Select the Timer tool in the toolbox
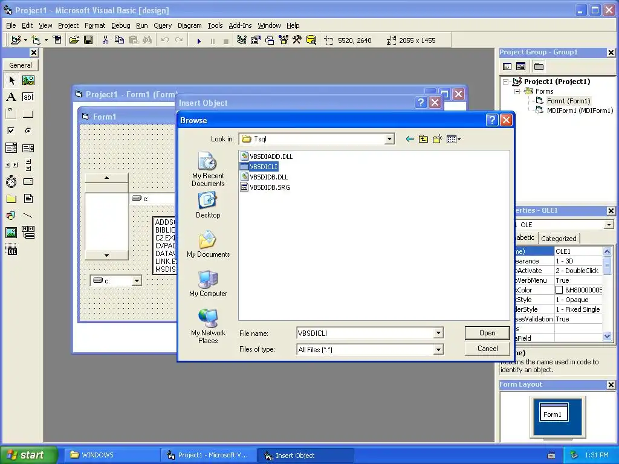The image size is (619, 464). tap(11, 181)
